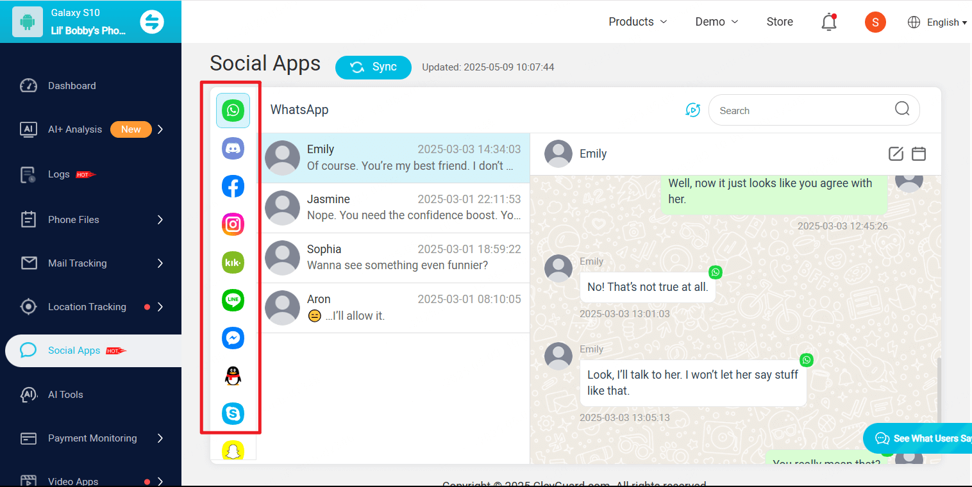Open the Facebook app icon

[x=233, y=186]
